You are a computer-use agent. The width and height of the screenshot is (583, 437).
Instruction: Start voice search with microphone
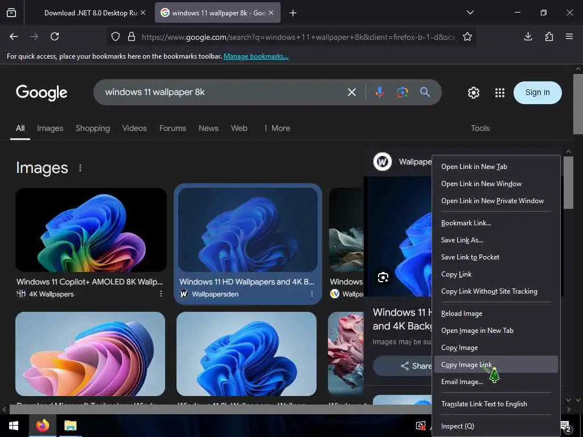[379, 92]
